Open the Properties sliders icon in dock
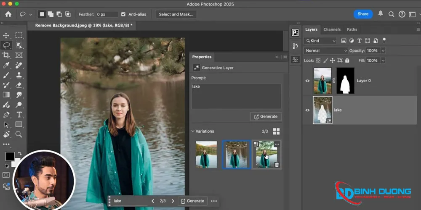Screen dimensions: 421x210 coord(296,60)
